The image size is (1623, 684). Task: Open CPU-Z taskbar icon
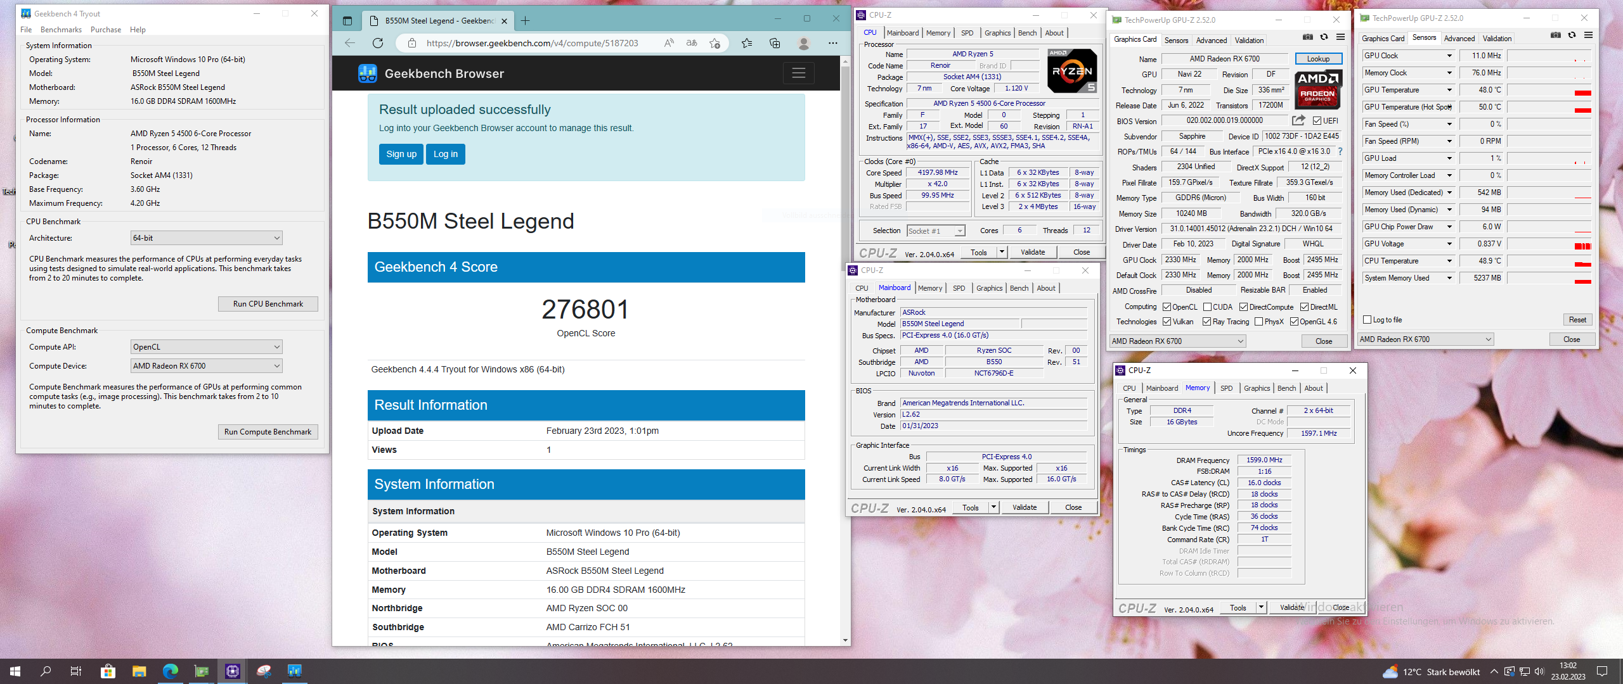[233, 671]
